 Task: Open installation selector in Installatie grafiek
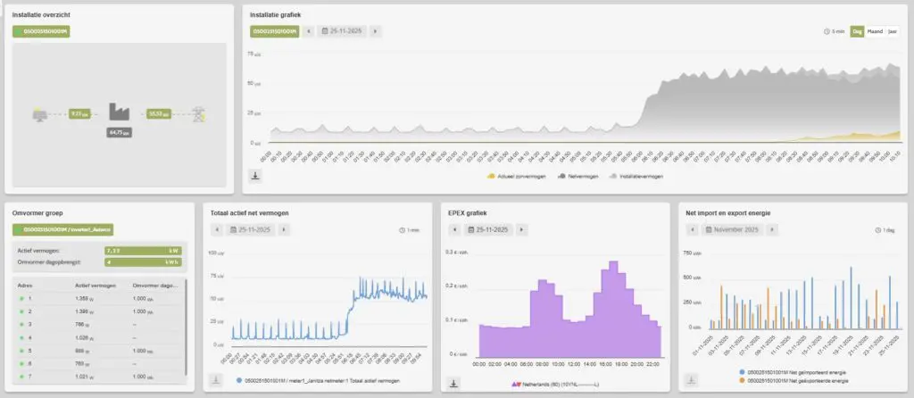point(275,31)
